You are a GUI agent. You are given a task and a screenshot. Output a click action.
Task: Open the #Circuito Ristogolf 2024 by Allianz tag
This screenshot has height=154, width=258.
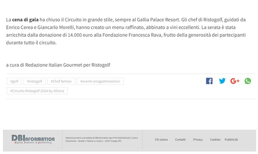click(x=37, y=91)
